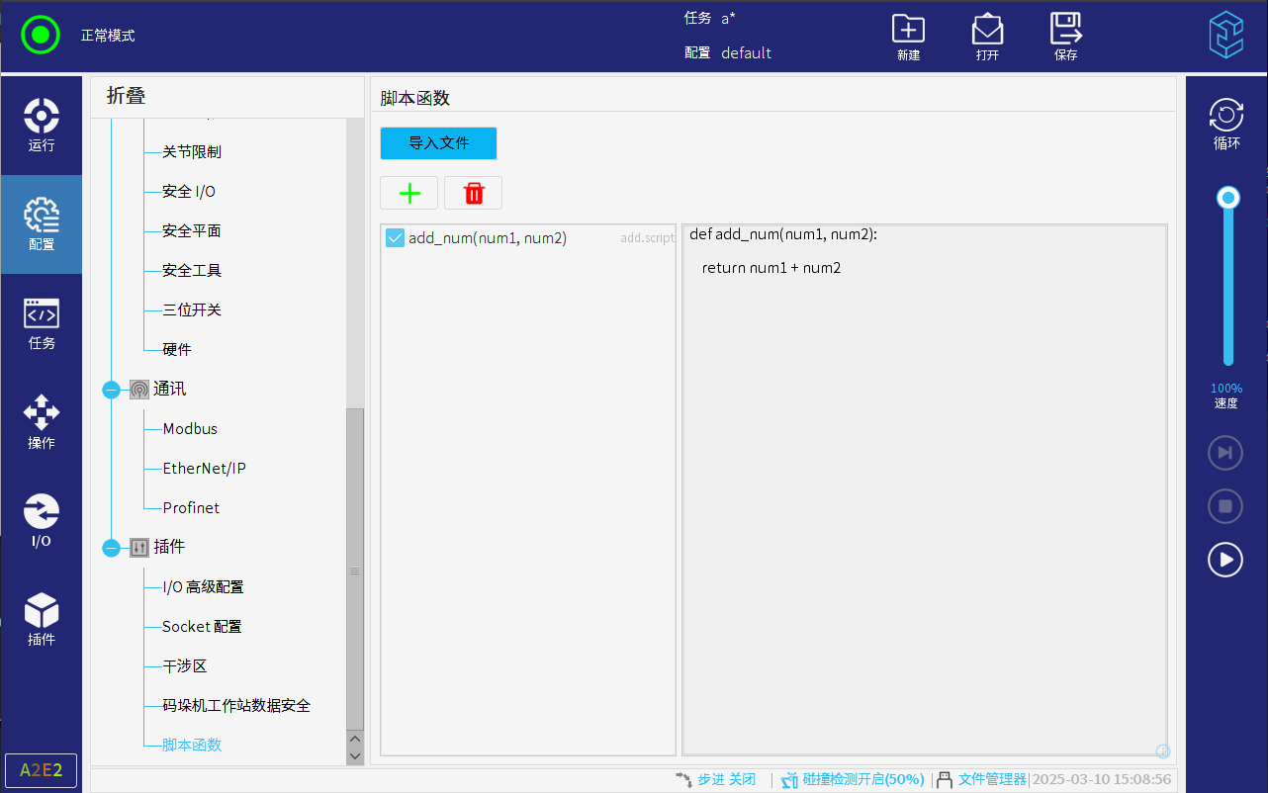1268x793 pixels.
Task: Toggle 步进 关闭 step mode in status bar
Action: tap(716, 779)
